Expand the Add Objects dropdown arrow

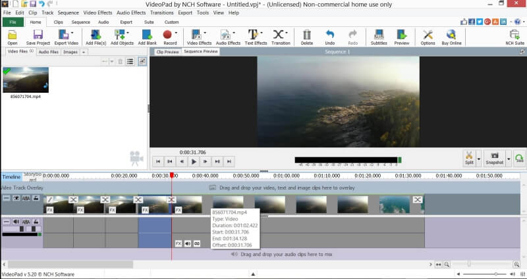[x=128, y=33]
